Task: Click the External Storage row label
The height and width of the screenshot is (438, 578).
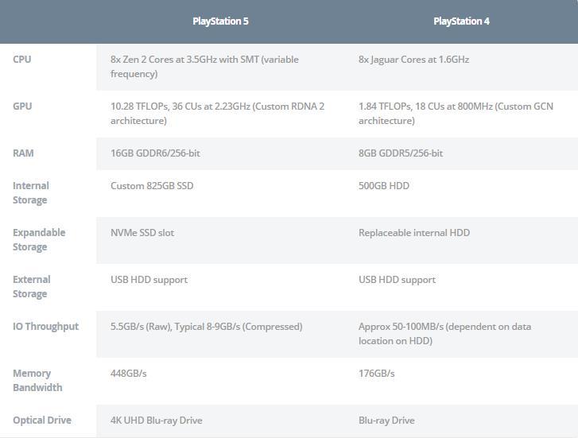Action: pyautogui.click(x=32, y=286)
